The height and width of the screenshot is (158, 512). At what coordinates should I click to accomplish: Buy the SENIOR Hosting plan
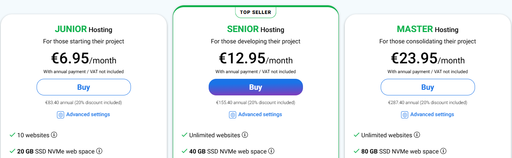click(x=255, y=87)
